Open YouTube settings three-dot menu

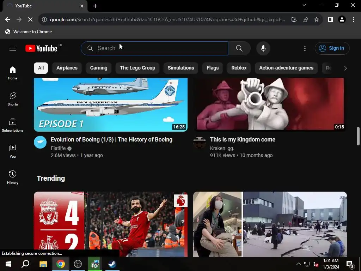click(x=305, y=48)
